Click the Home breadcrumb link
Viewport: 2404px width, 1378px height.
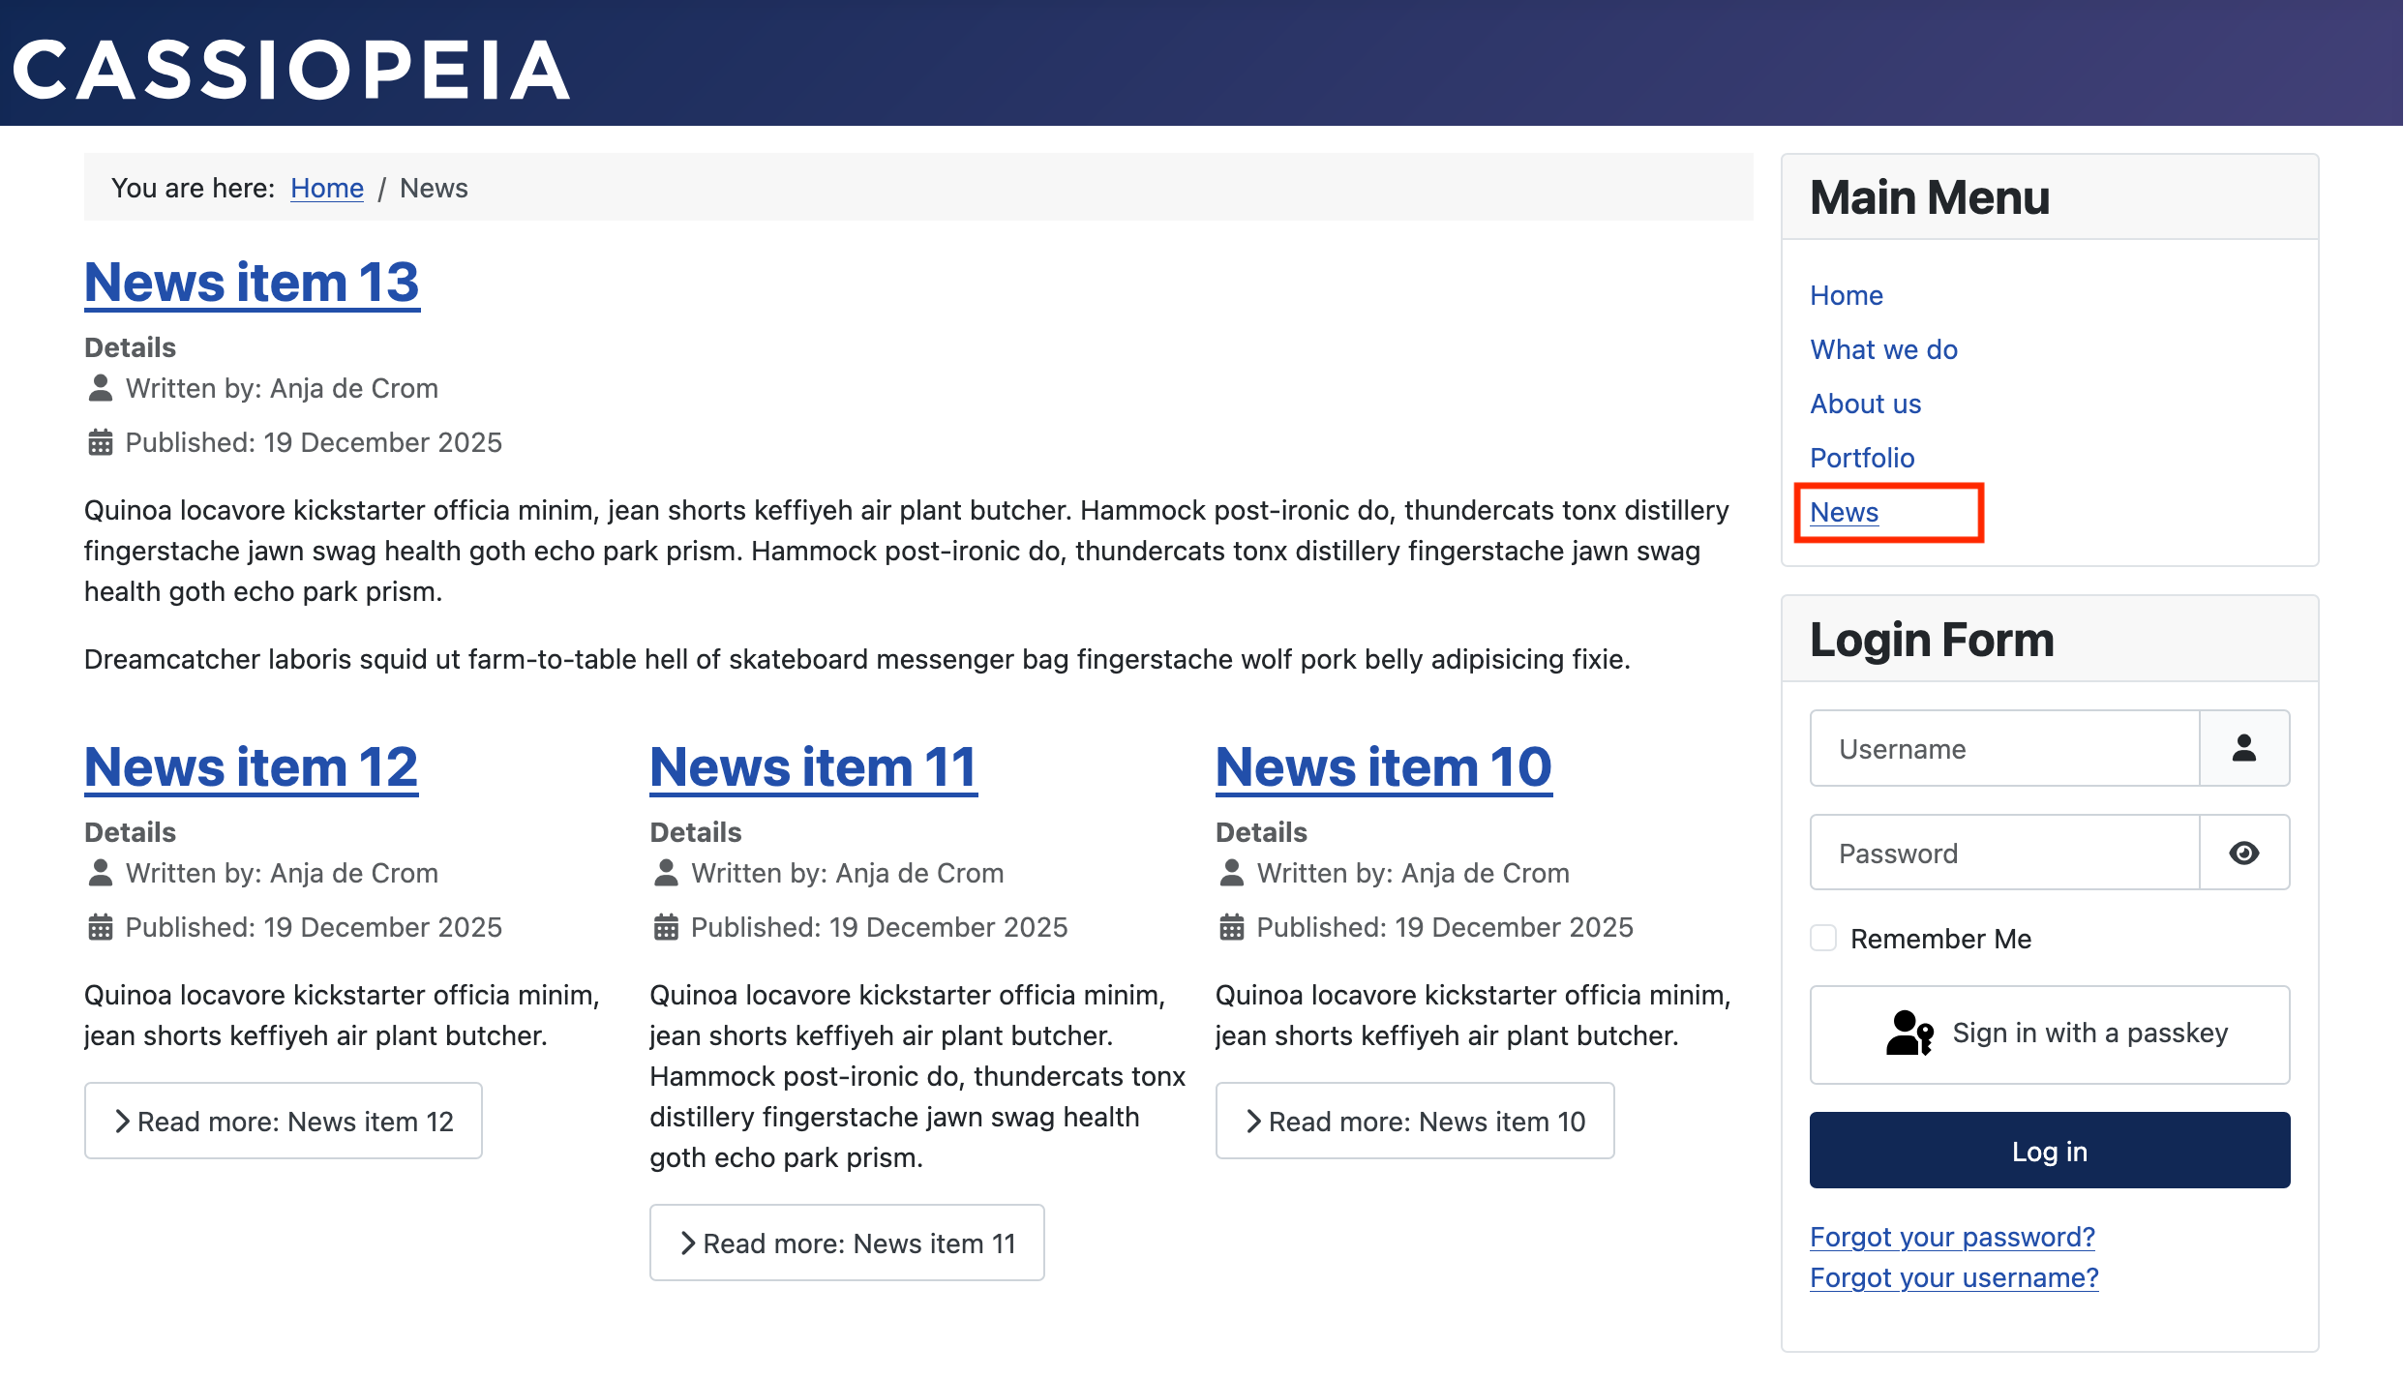(x=326, y=188)
